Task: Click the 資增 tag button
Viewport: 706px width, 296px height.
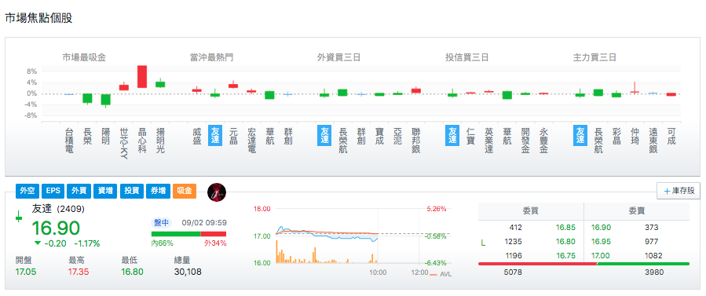Action: coord(106,192)
